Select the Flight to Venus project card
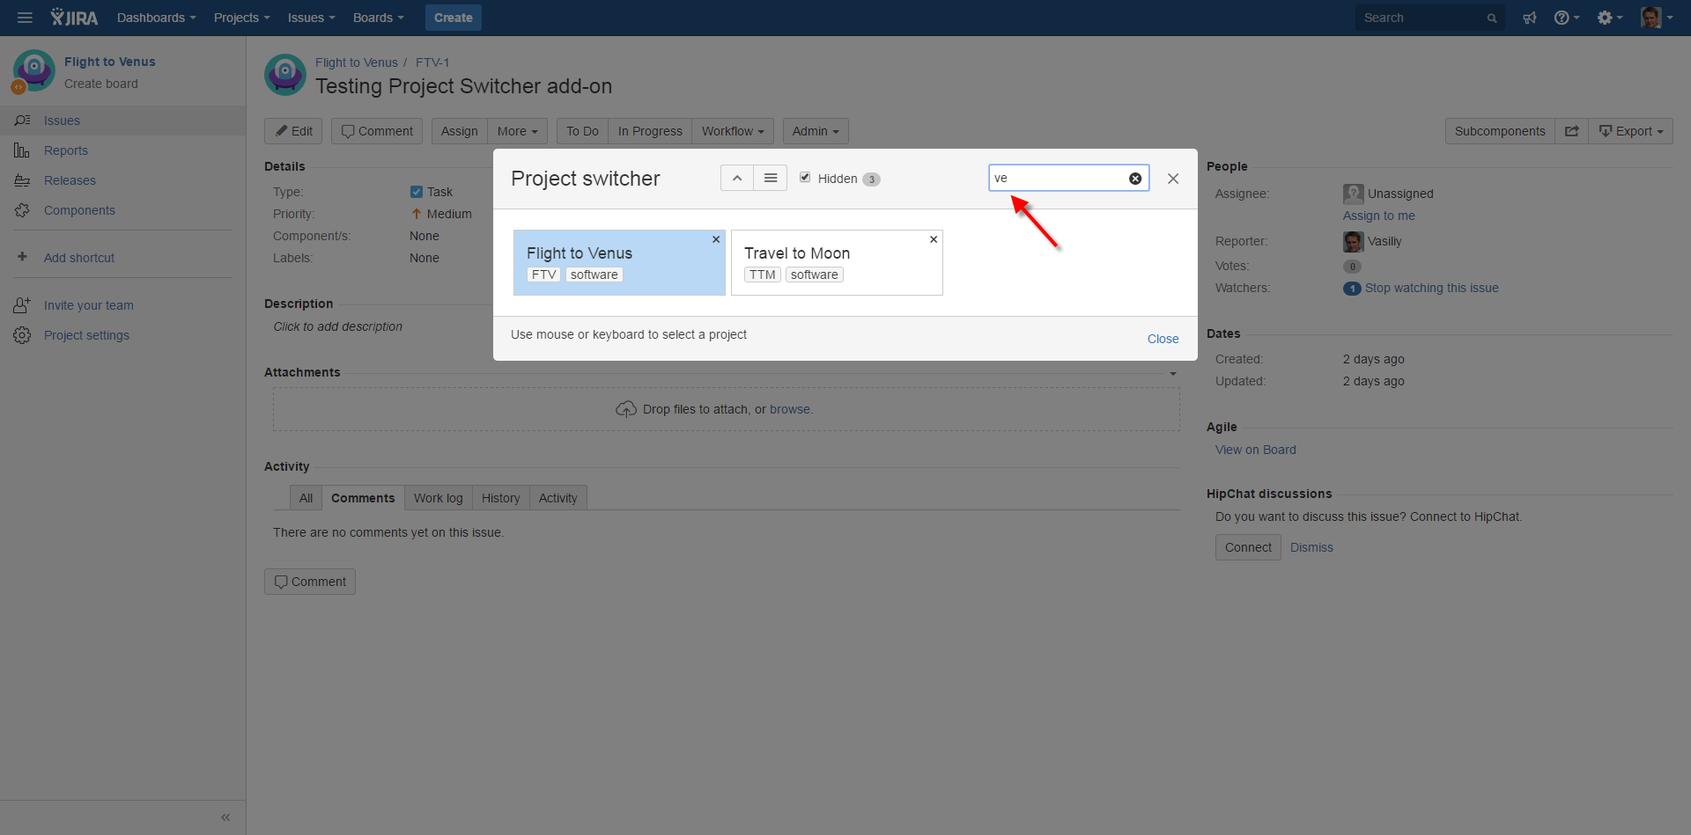 [x=619, y=263]
